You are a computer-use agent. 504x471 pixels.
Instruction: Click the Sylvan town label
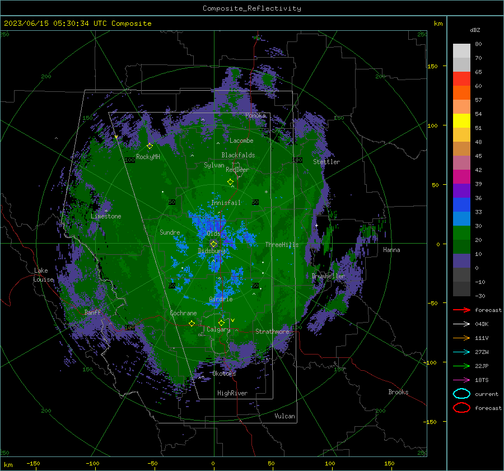click(x=214, y=165)
